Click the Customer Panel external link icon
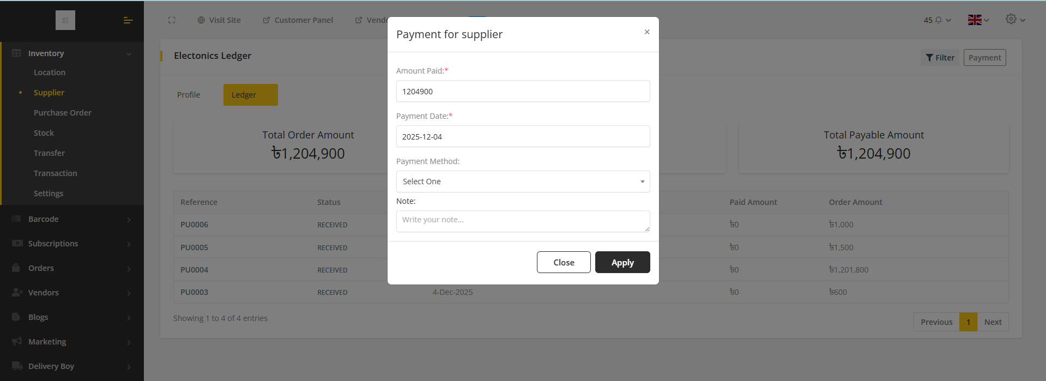The width and height of the screenshot is (1046, 381). 267,20
